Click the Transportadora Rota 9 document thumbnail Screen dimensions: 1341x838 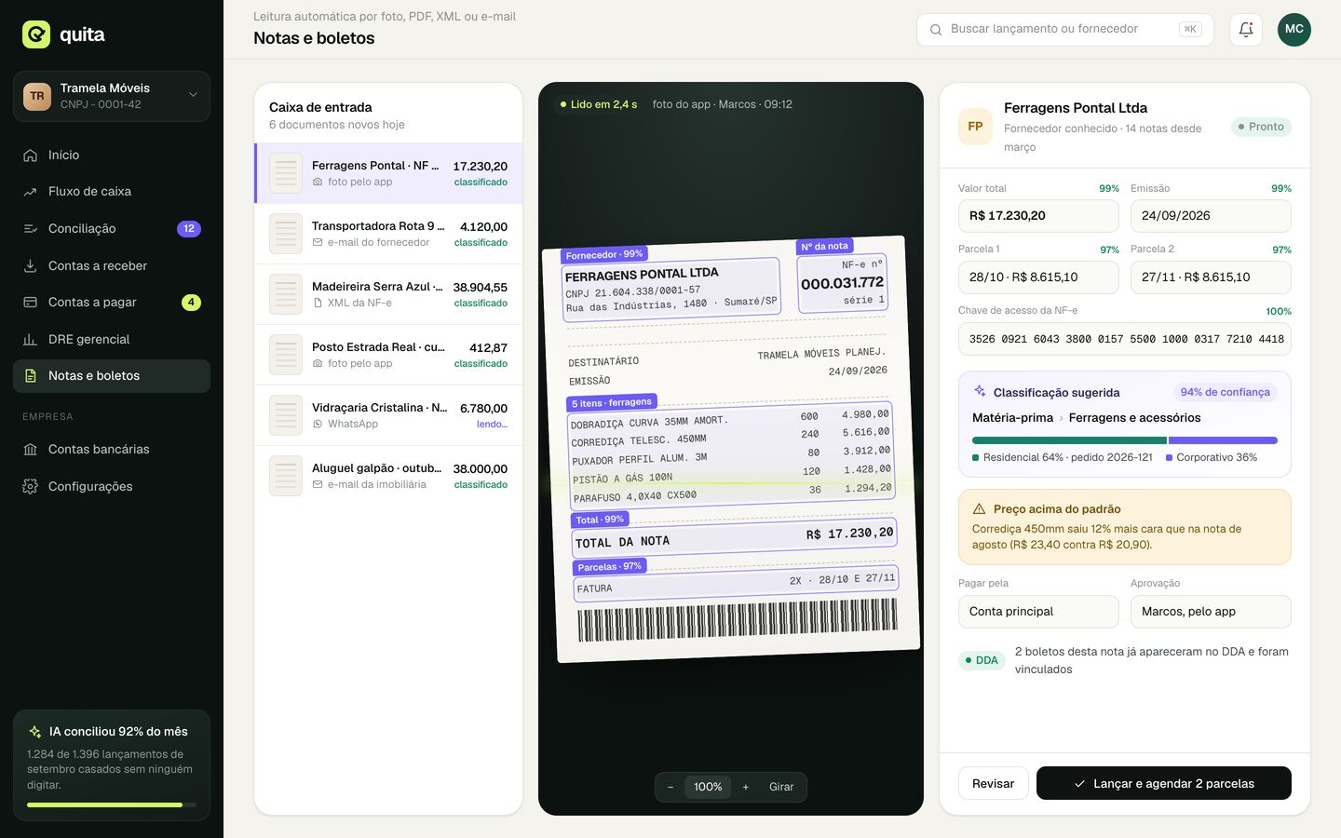pos(286,234)
